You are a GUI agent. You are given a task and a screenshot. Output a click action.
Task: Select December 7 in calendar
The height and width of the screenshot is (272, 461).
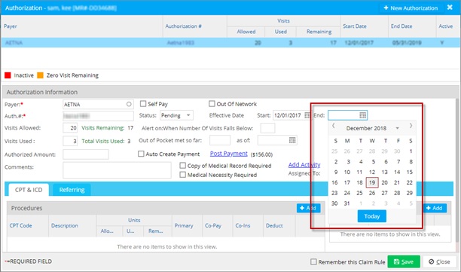398,161
